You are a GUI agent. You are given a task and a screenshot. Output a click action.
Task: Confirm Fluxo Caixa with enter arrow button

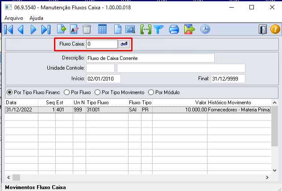point(124,44)
